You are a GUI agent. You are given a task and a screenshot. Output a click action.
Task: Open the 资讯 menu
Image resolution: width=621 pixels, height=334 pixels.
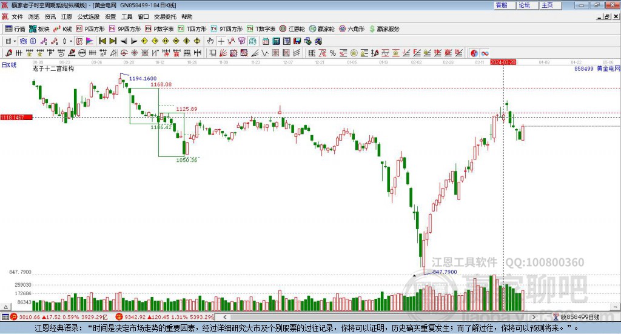tap(50, 16)
